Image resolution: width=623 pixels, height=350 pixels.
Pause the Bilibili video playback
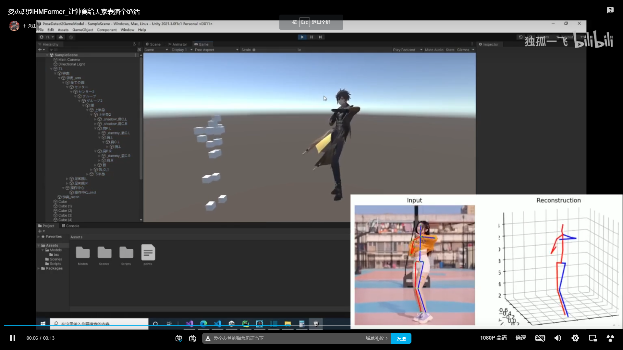click(x=12, y=338)
